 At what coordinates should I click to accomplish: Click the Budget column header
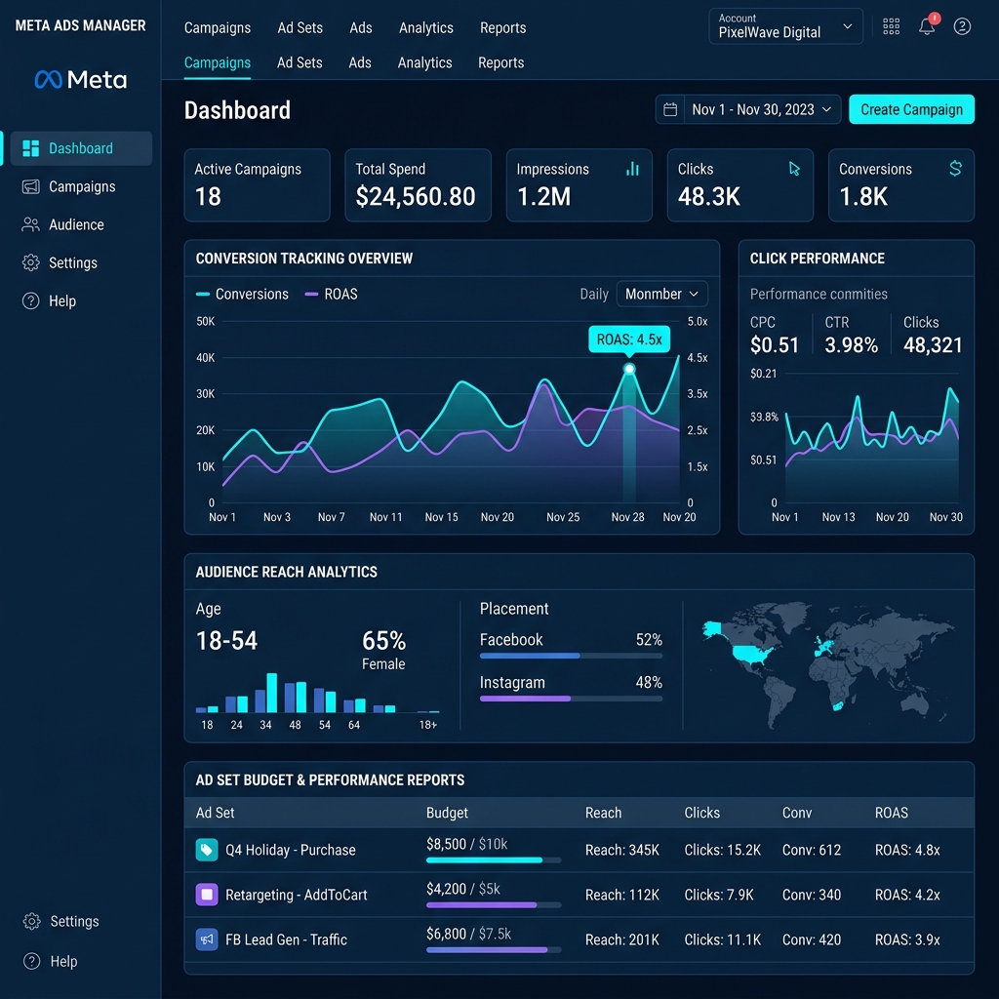pos(447,813)
